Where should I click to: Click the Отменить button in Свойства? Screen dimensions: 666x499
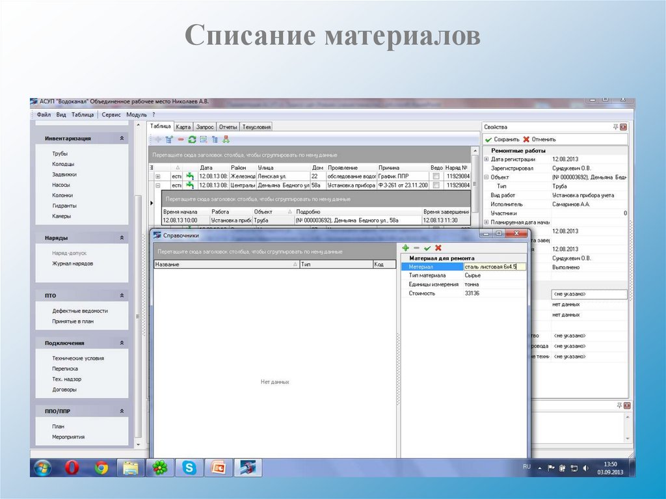pyautogui.click(x=539, y=139)
